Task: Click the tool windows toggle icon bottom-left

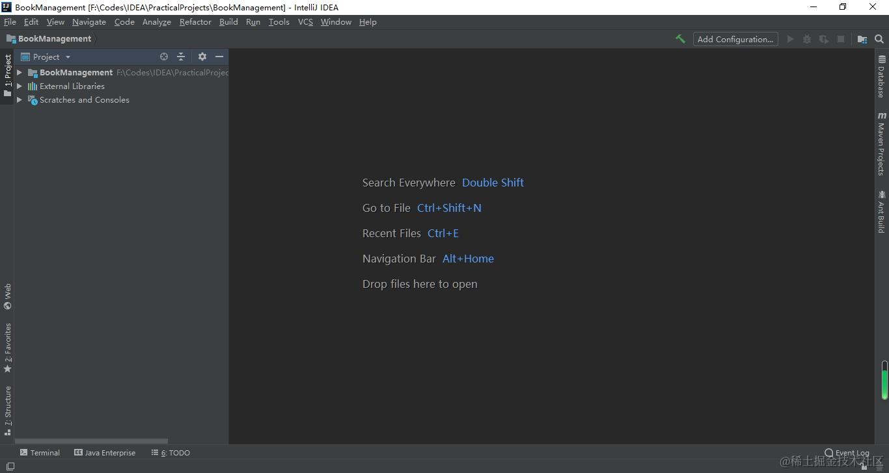Action: pyautogui.click(x=10, y=467)
